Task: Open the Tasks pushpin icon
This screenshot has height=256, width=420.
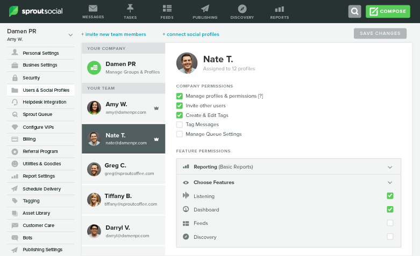Action: click(130, 8)
